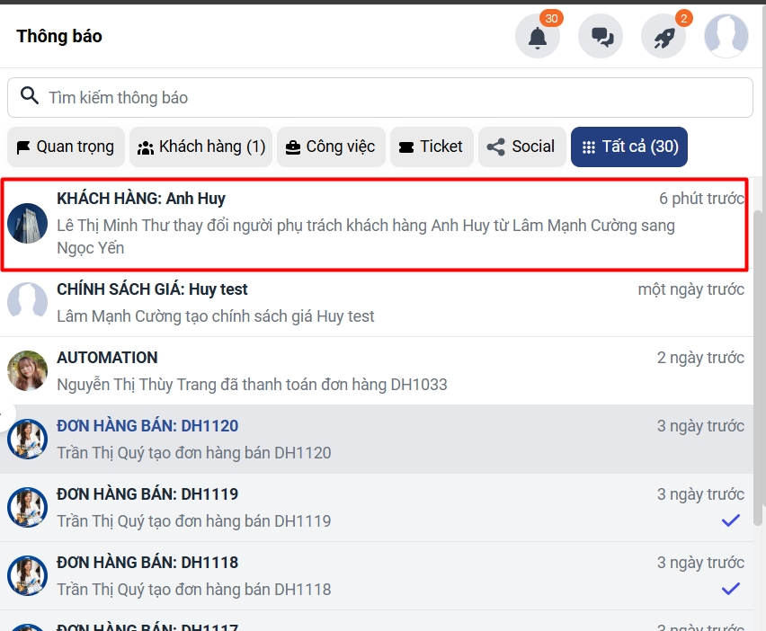Click the flag icon on Quan trọng
Screen dimensions: 766x631
pos(23,147)
